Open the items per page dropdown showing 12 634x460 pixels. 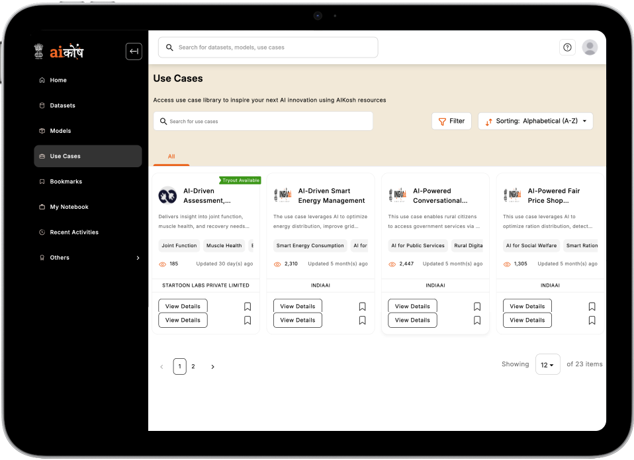(547, 365)
